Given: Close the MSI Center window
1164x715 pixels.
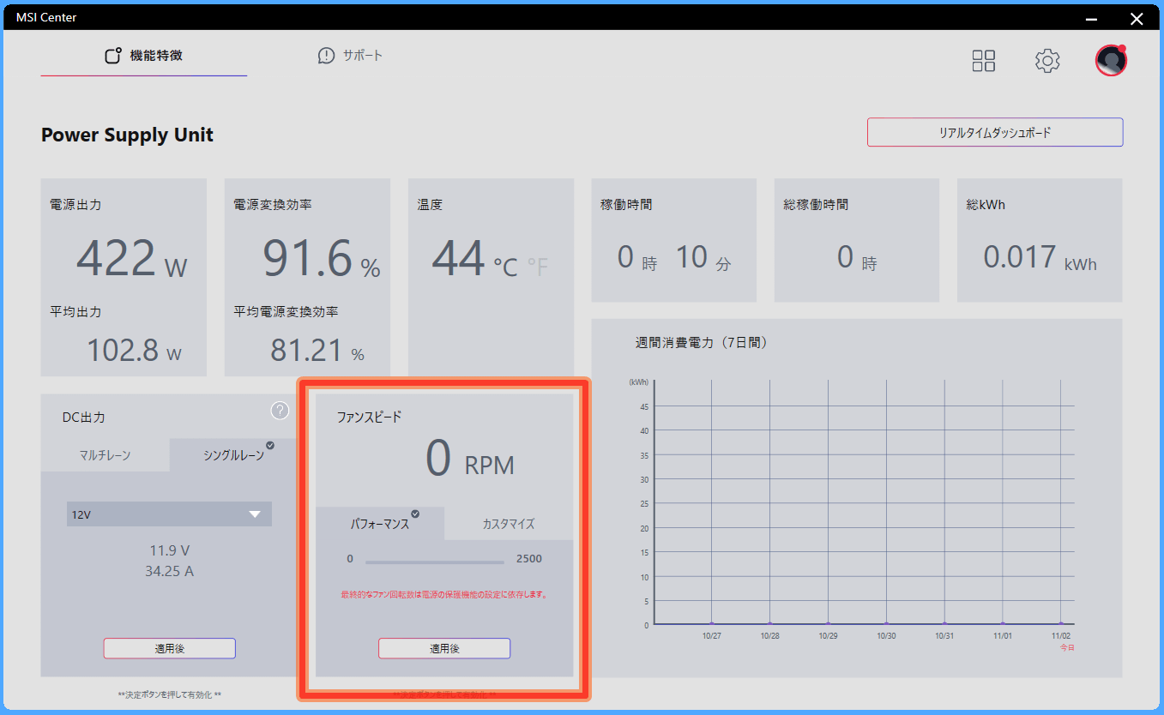Looking at the screenshot, I should click(x=1137, y=18).
